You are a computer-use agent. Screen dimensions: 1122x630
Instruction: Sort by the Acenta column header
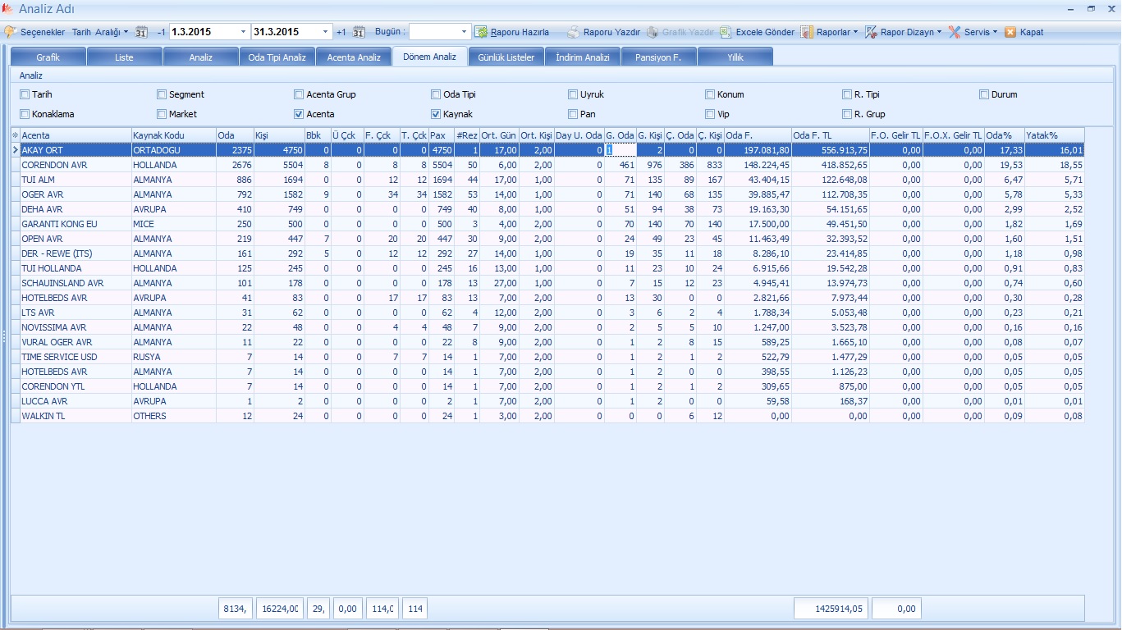[x=76, y=135]
